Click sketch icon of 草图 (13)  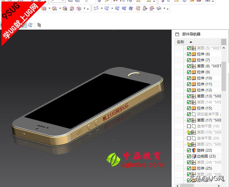tap(194, 96)
